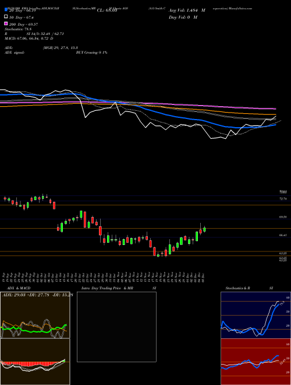This screenshot has width=291, height=385.
Task: Click the lowest green candlestick near 63.25
Action: click(158, 256)
